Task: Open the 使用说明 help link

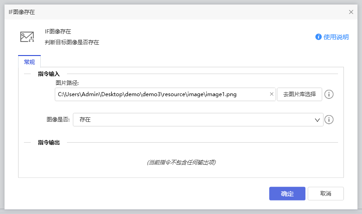Action: coord(336,37)
